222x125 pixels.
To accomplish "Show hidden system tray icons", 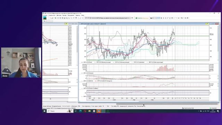I will tap(198, 111).
